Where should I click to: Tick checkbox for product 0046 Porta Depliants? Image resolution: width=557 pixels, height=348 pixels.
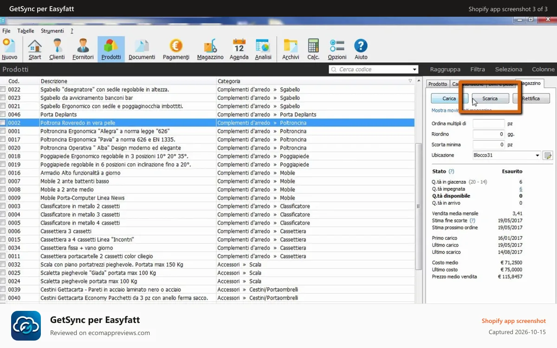(x=3, y=115)
